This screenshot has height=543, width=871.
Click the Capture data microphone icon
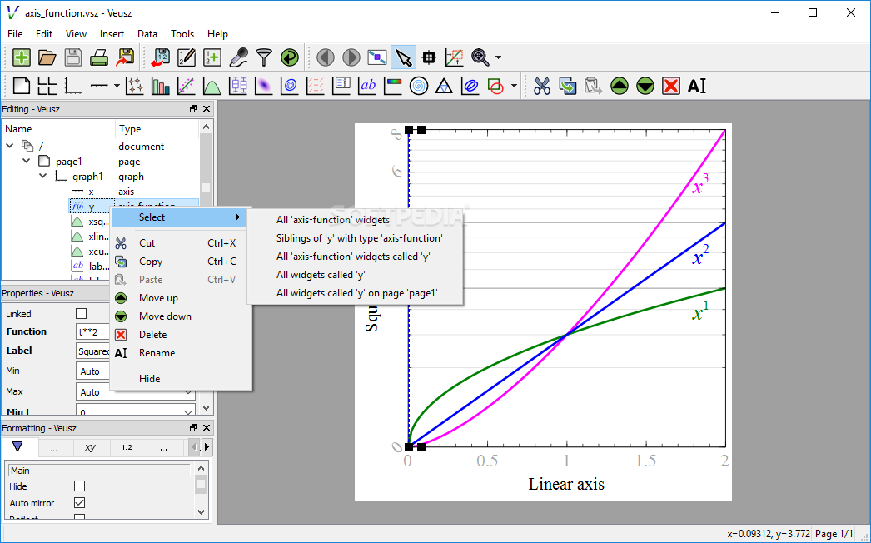(x=238, y=57)
